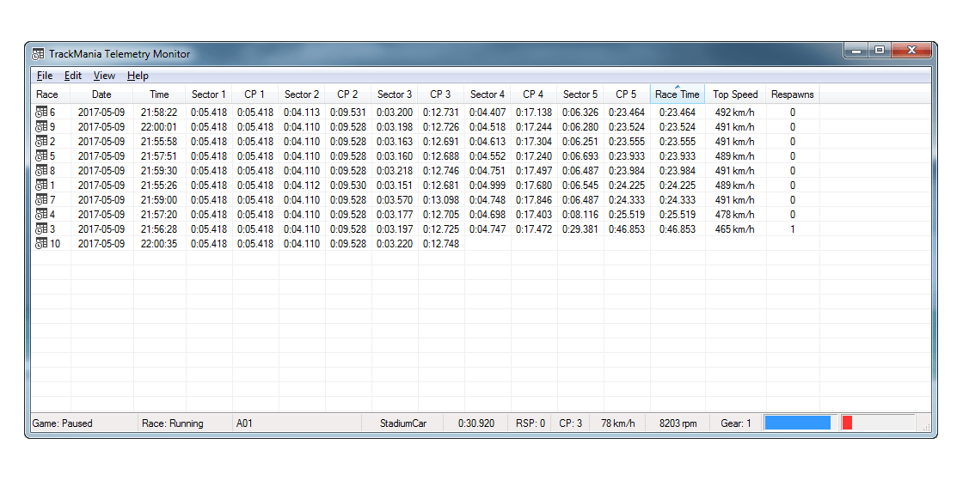Select the 0:46.853 race time cell
Image resolution: width=963 pixels, height=481 pixels.
(x=678, y=228)
